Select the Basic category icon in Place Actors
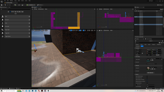164x92 pixels. 10,12
